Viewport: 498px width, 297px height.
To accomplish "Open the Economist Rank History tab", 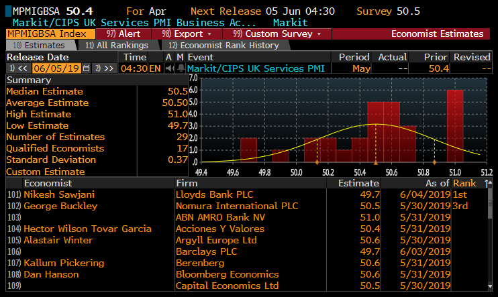I will (219, 45).
